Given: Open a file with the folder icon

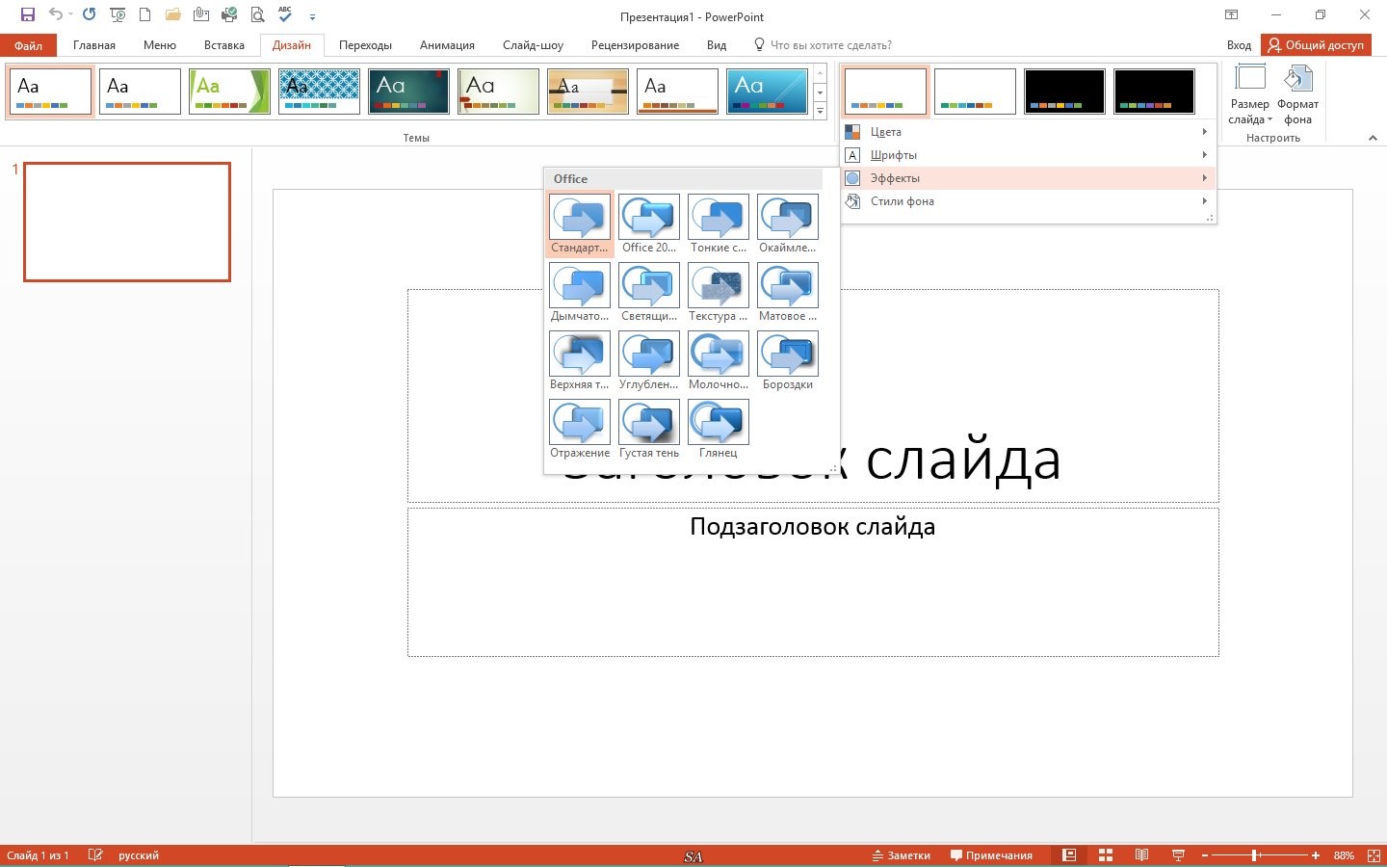Looking at the screenshot, I should (173, 14).
